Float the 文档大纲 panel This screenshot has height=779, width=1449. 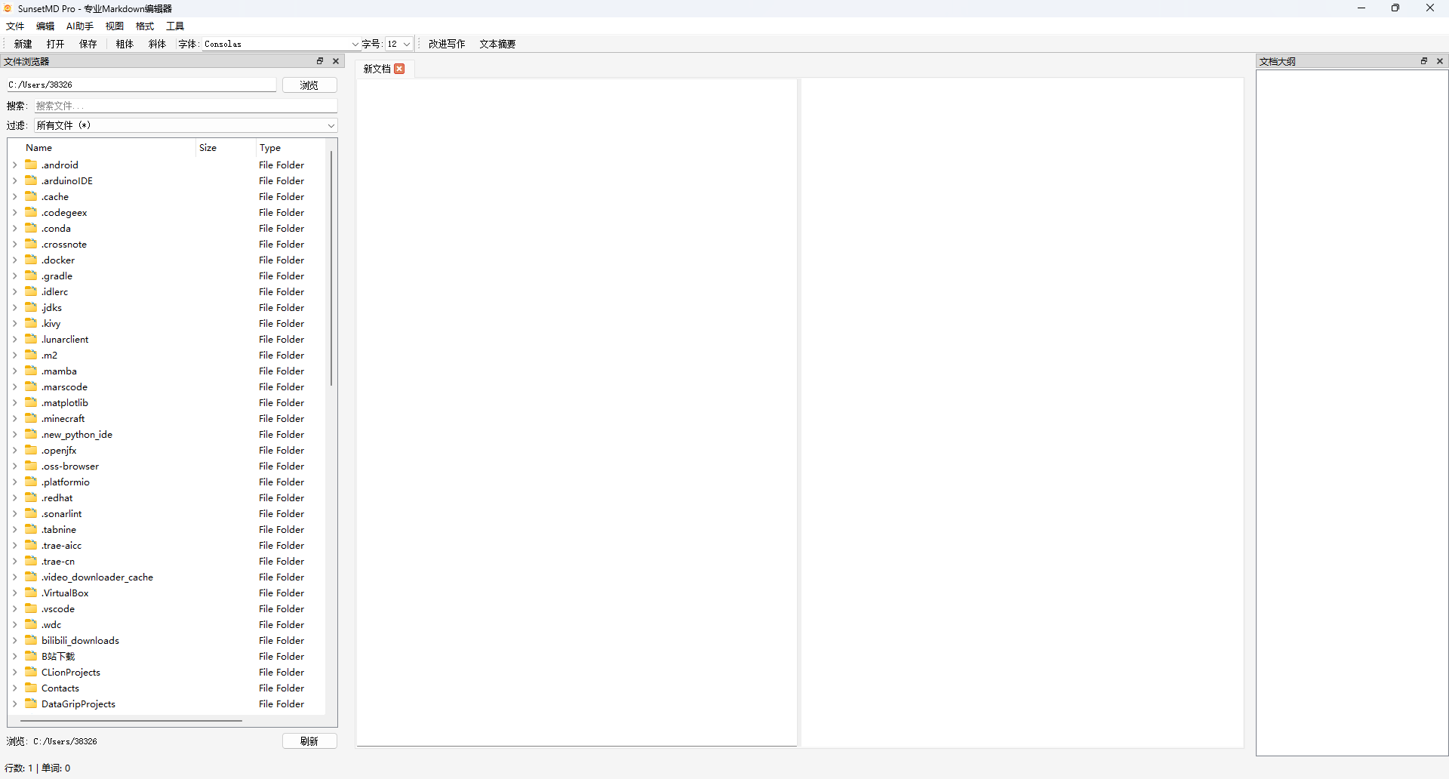click(1424, 61)
